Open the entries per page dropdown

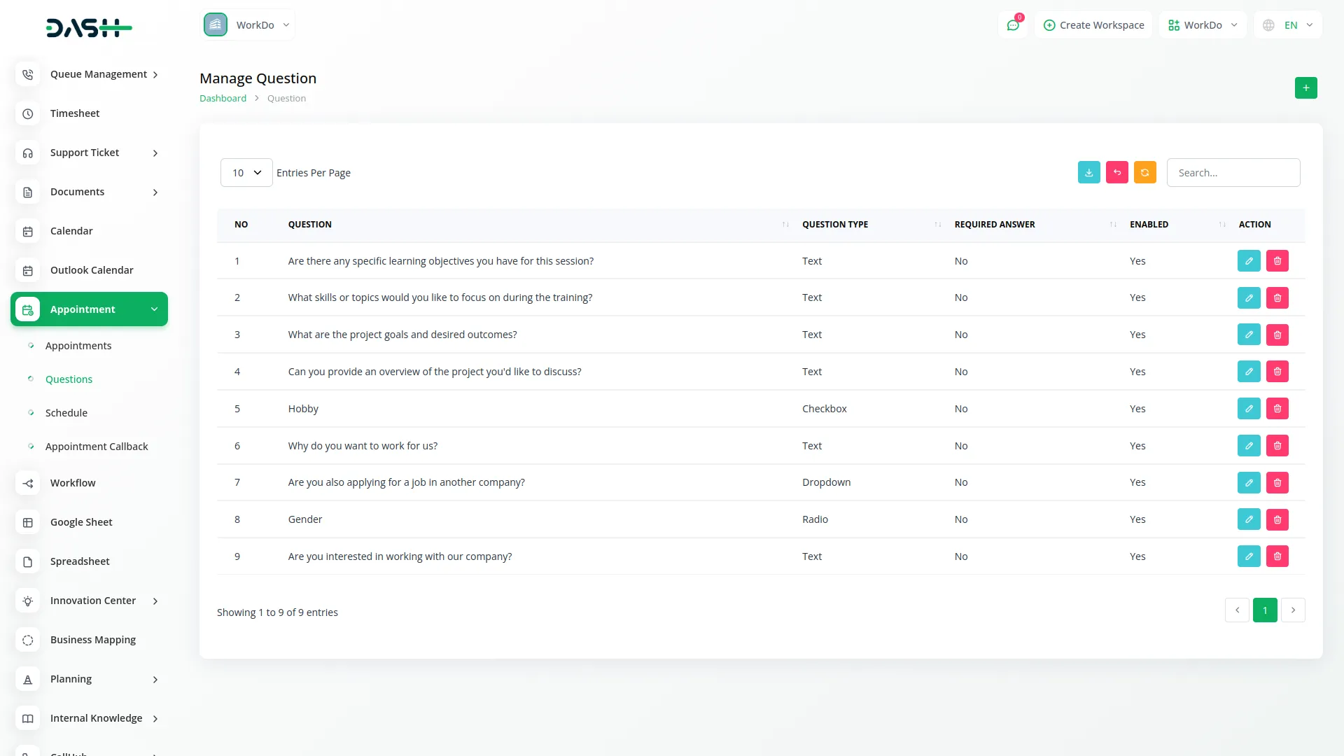(246, 172)
